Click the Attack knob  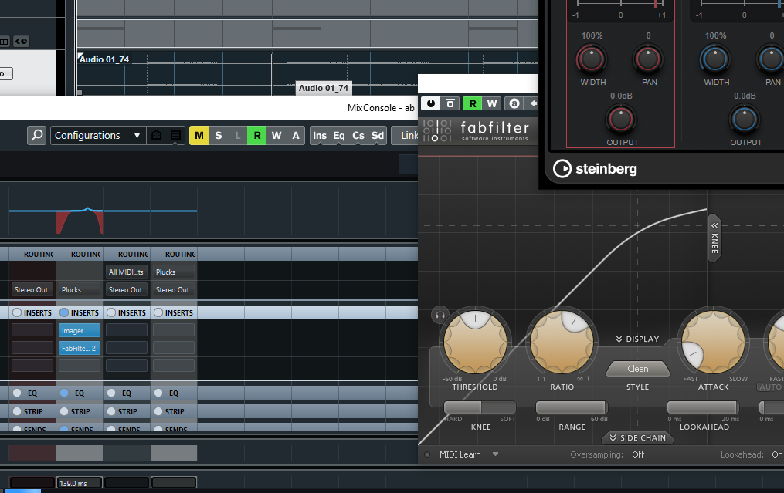(x=714, y=342)
